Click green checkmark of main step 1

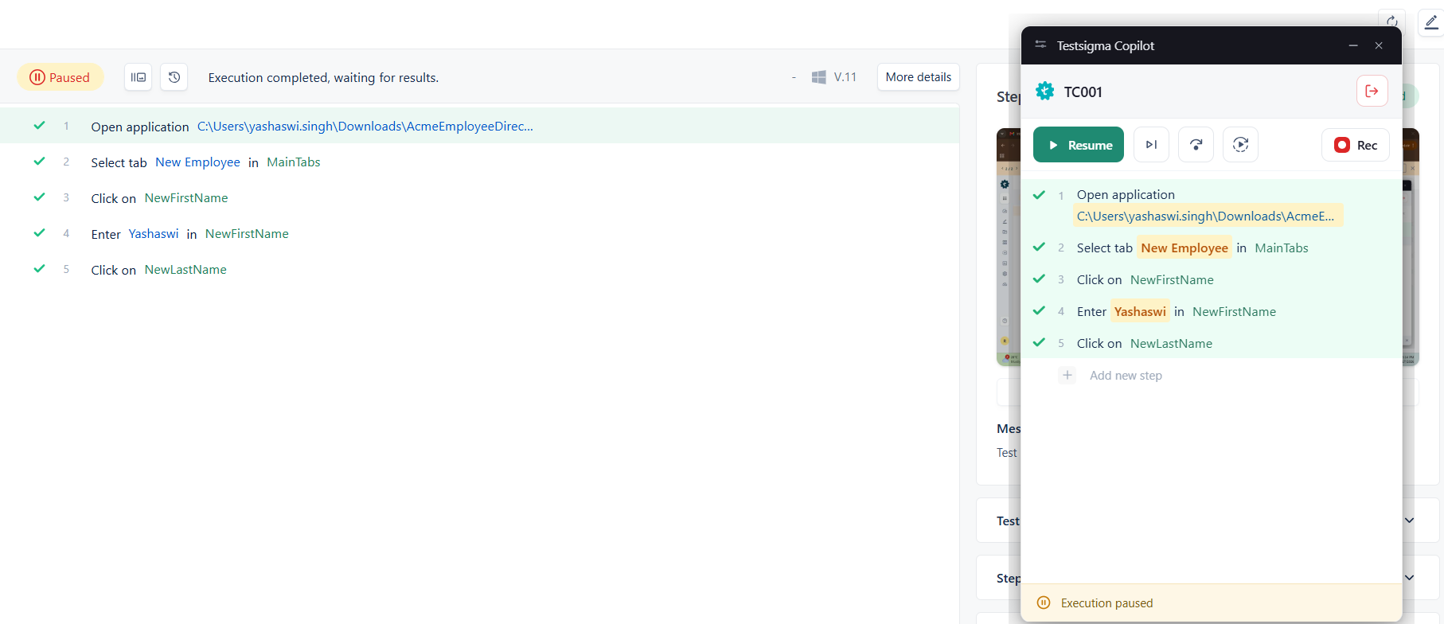coord(39,126)
